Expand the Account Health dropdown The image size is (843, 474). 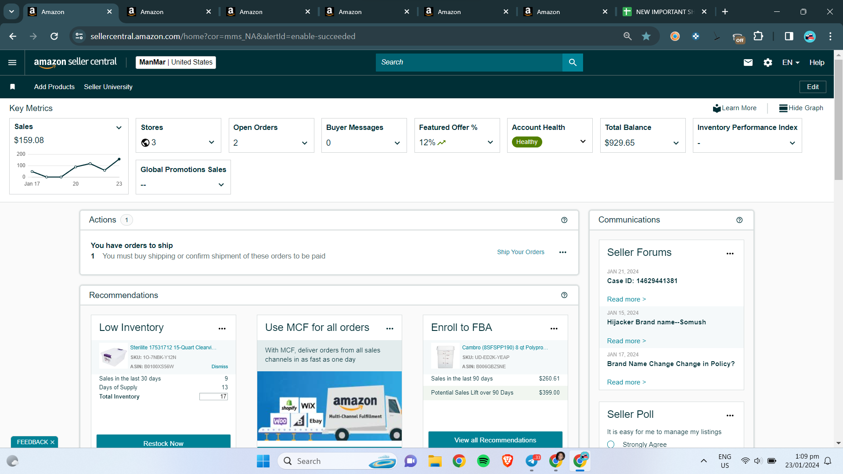coord(583,141)
